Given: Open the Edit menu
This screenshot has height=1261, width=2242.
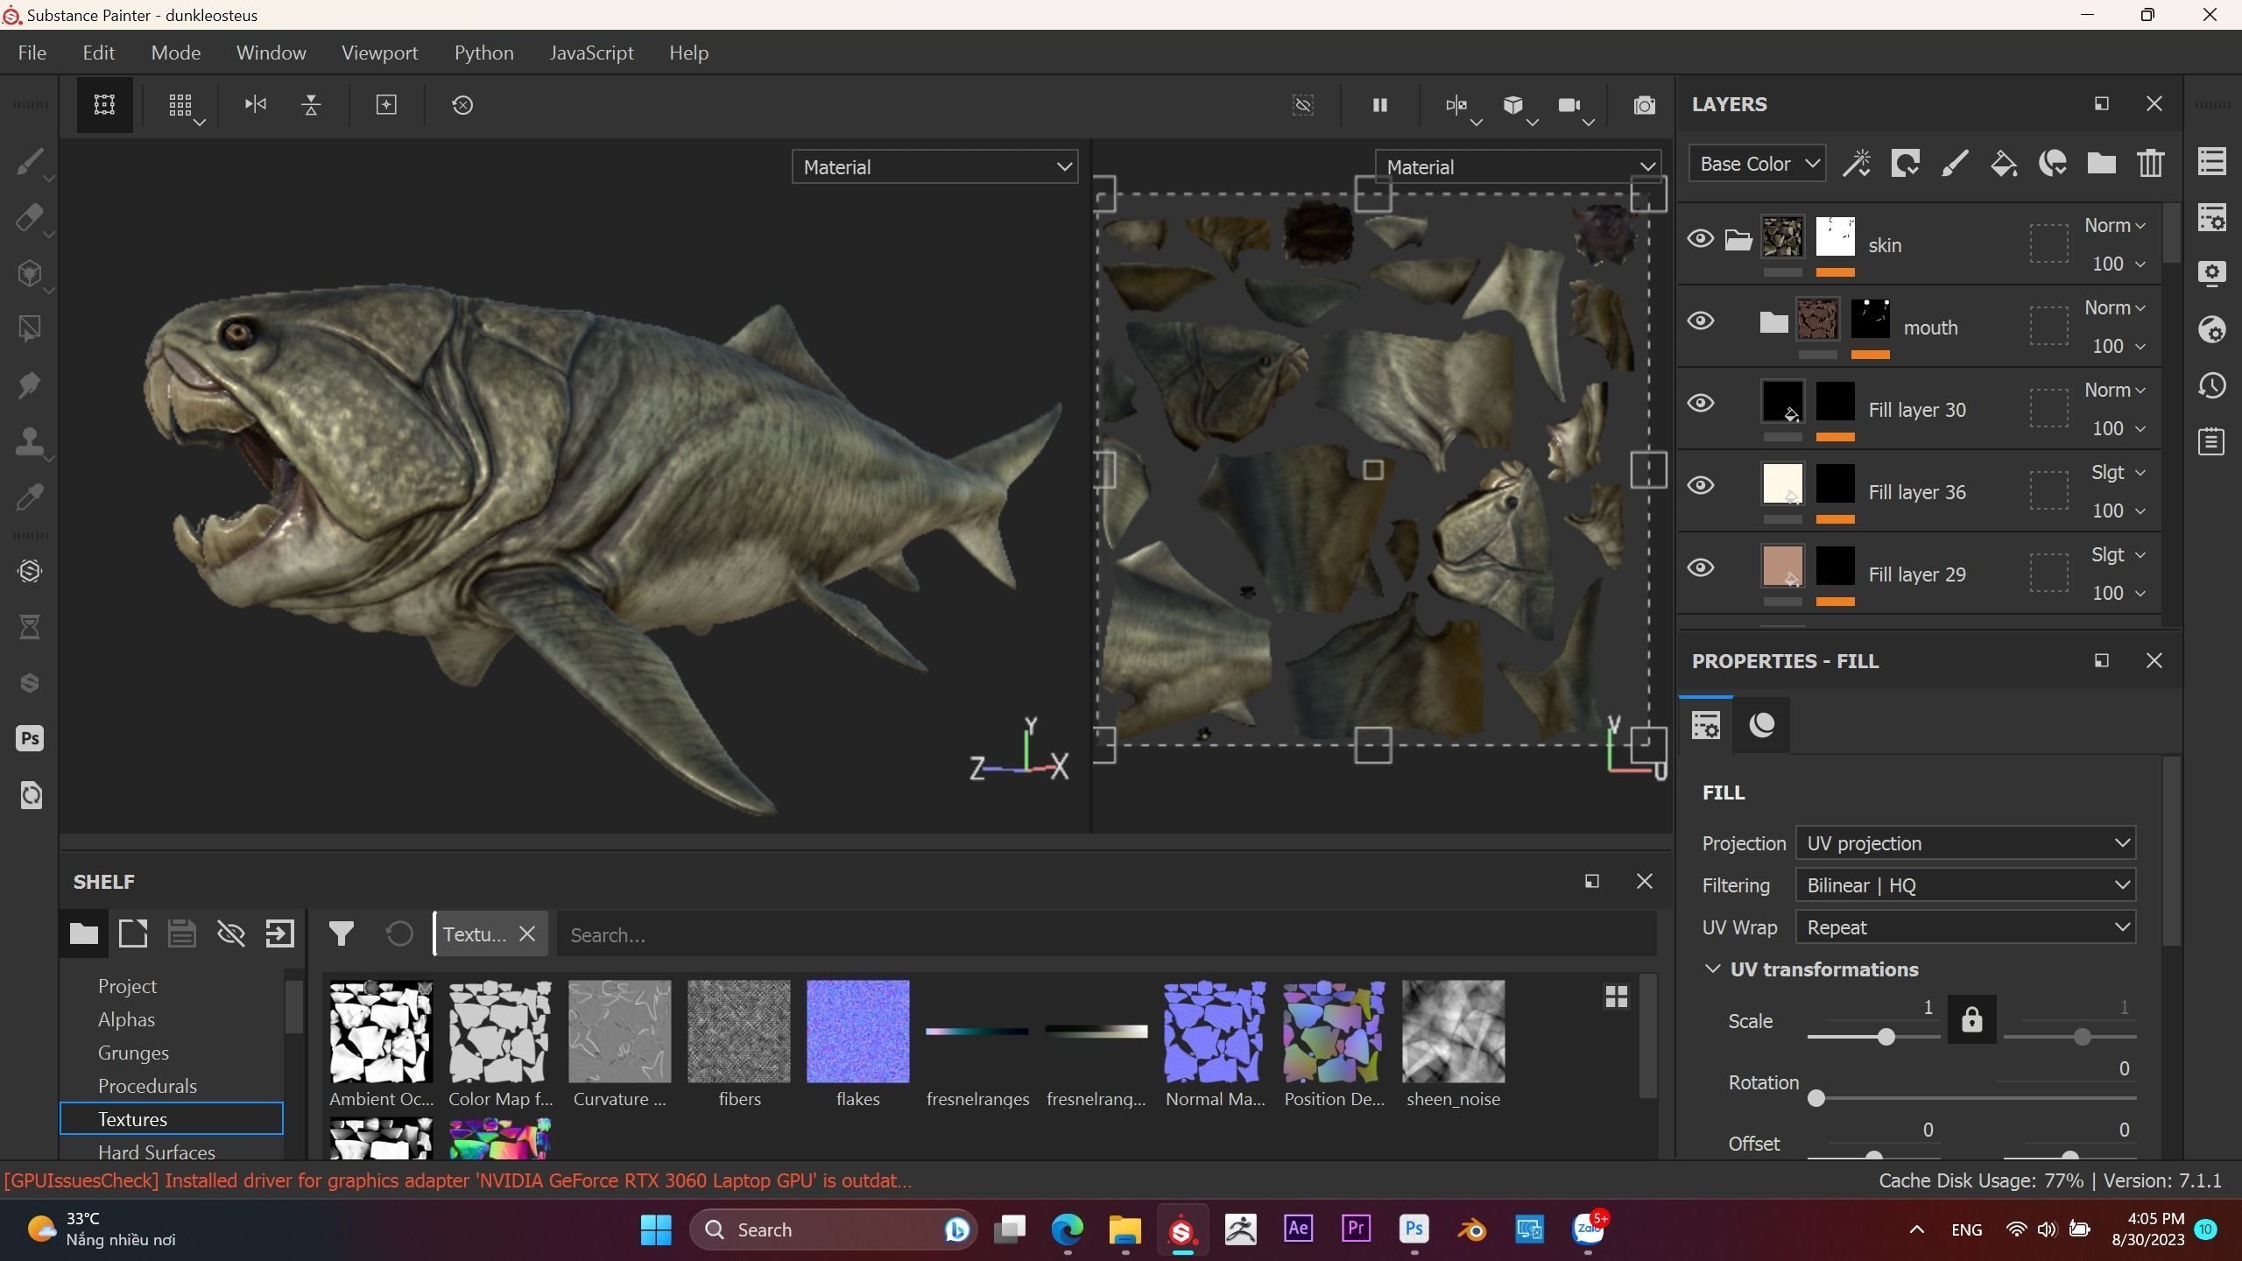Looking at the screenshot, I should (x=99, y=53).
